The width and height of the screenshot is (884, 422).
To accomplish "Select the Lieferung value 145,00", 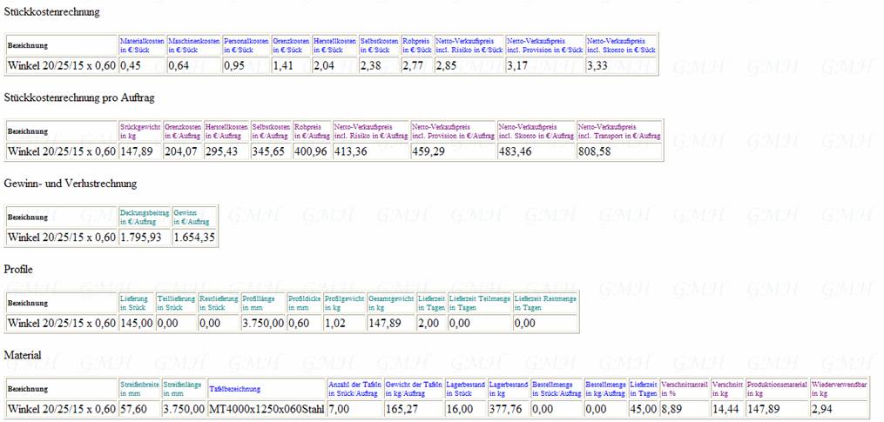I will [x=137, y=324].
